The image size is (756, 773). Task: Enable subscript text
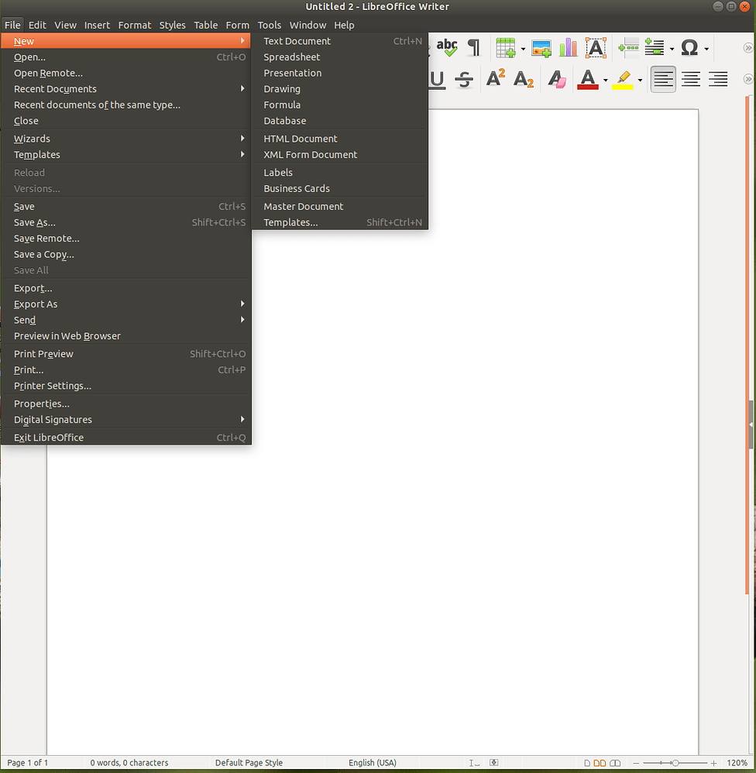coord(524,80)
